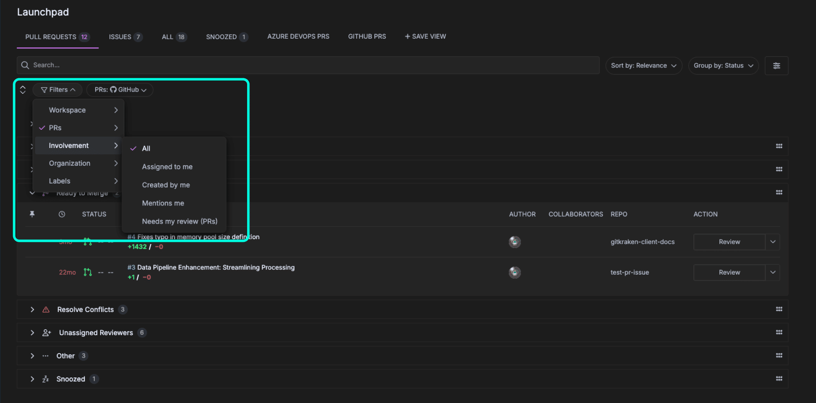Open the PRs filter submenu
This screenshot has width=816, height=403.
click(x=78, y=128)
